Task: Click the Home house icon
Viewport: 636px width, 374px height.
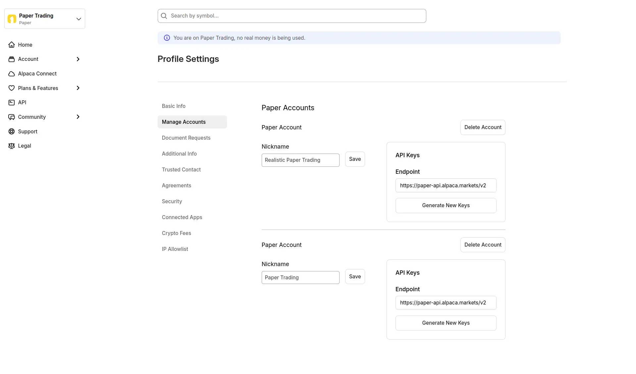Action: pyautogui.click(x=12, y=45)
